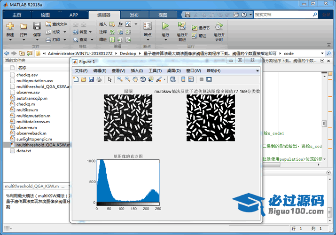Click the browse for folder icon
The image size is (336, 235).
coord(30,53)
